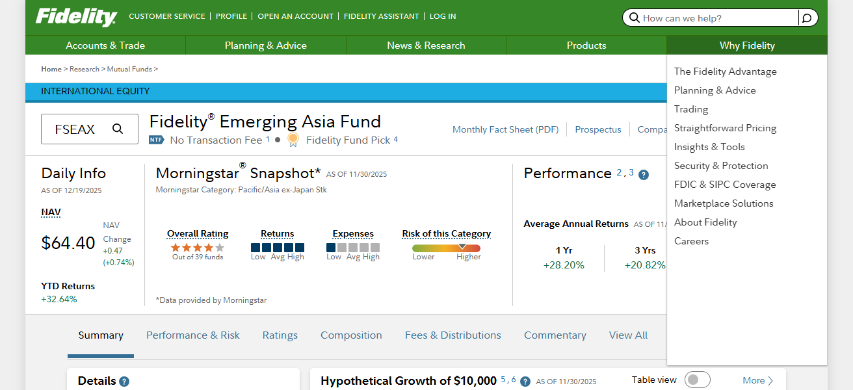Enable the Table view toggle
This screenshot has height=390, width=853.
tap(697, 379)
